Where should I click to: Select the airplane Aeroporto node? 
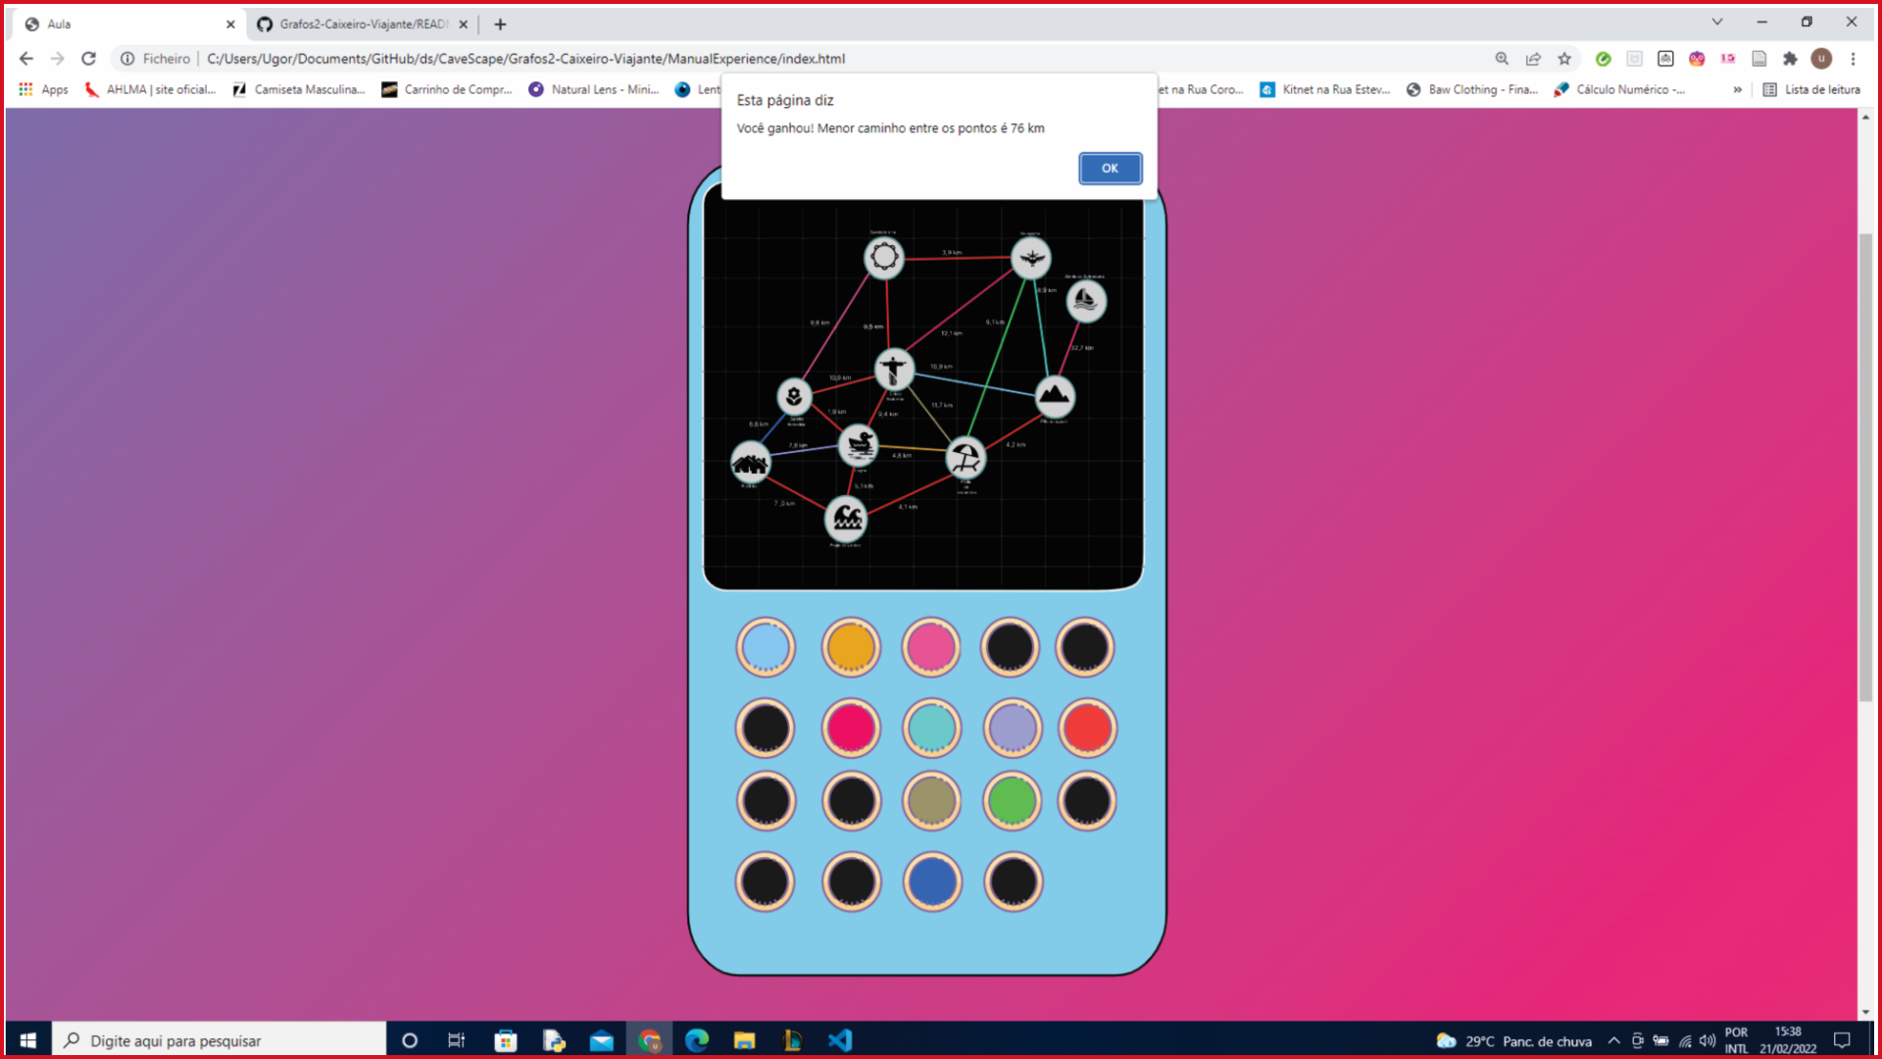[1030, 259]
